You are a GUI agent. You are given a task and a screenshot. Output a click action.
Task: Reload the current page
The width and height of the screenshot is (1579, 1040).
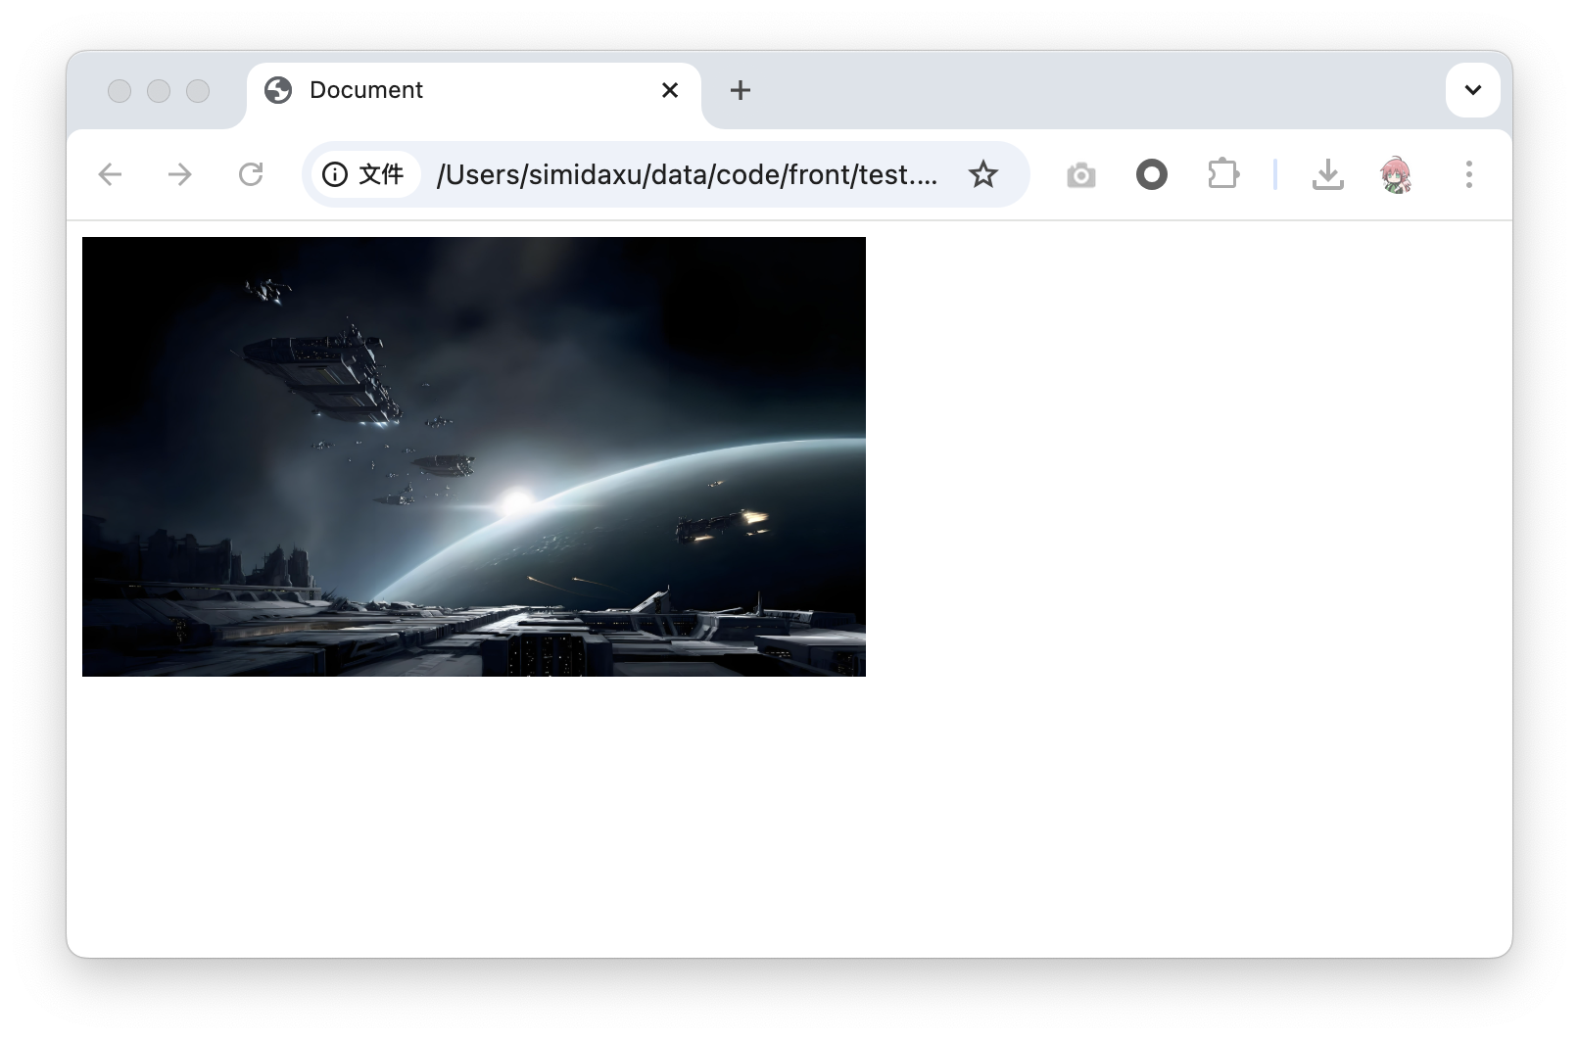click(251, 174)
